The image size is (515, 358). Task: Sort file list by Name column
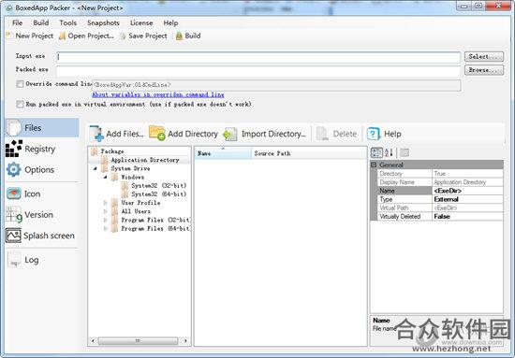[223, 153]
